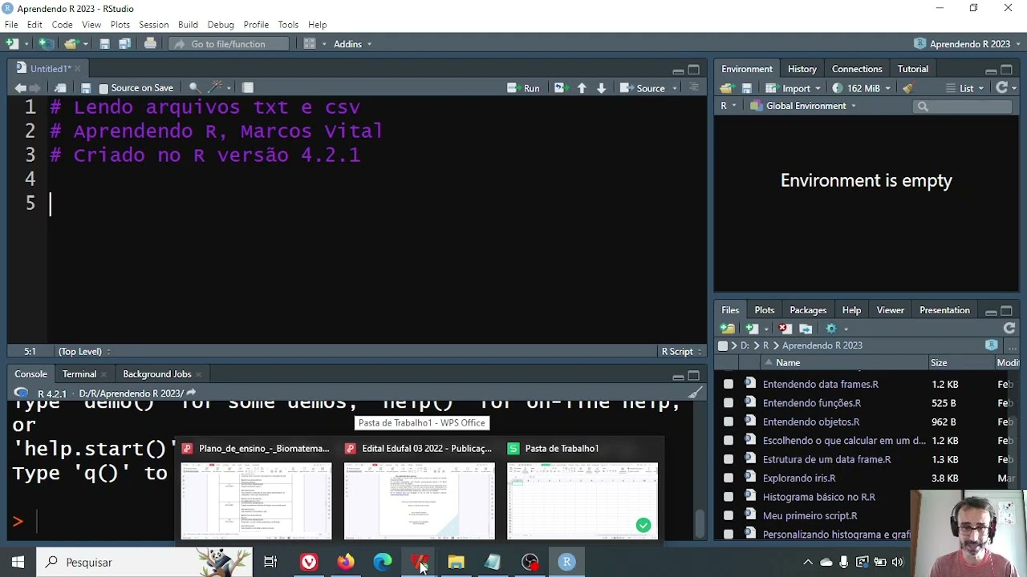Create a new file with the plus icon

(12, 44)
